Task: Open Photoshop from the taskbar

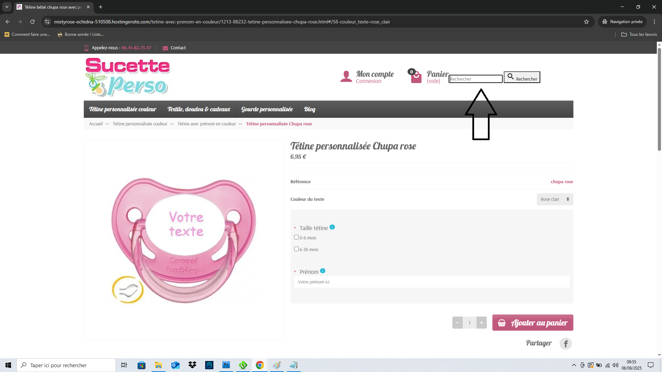Action: pos(226,365)
